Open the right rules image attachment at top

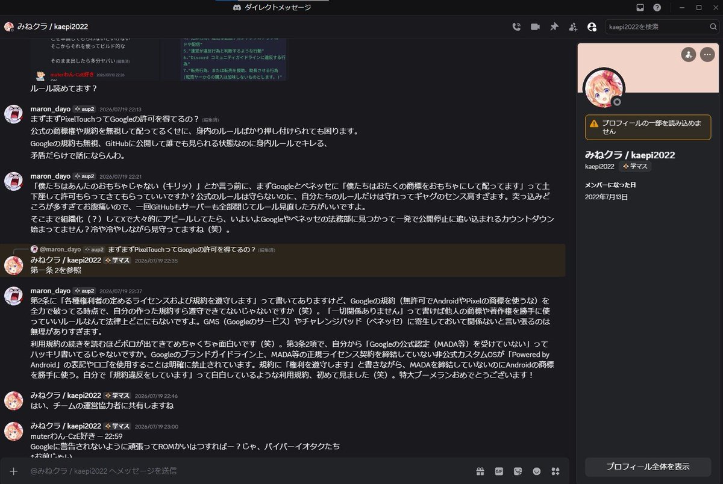pos(232,59)
